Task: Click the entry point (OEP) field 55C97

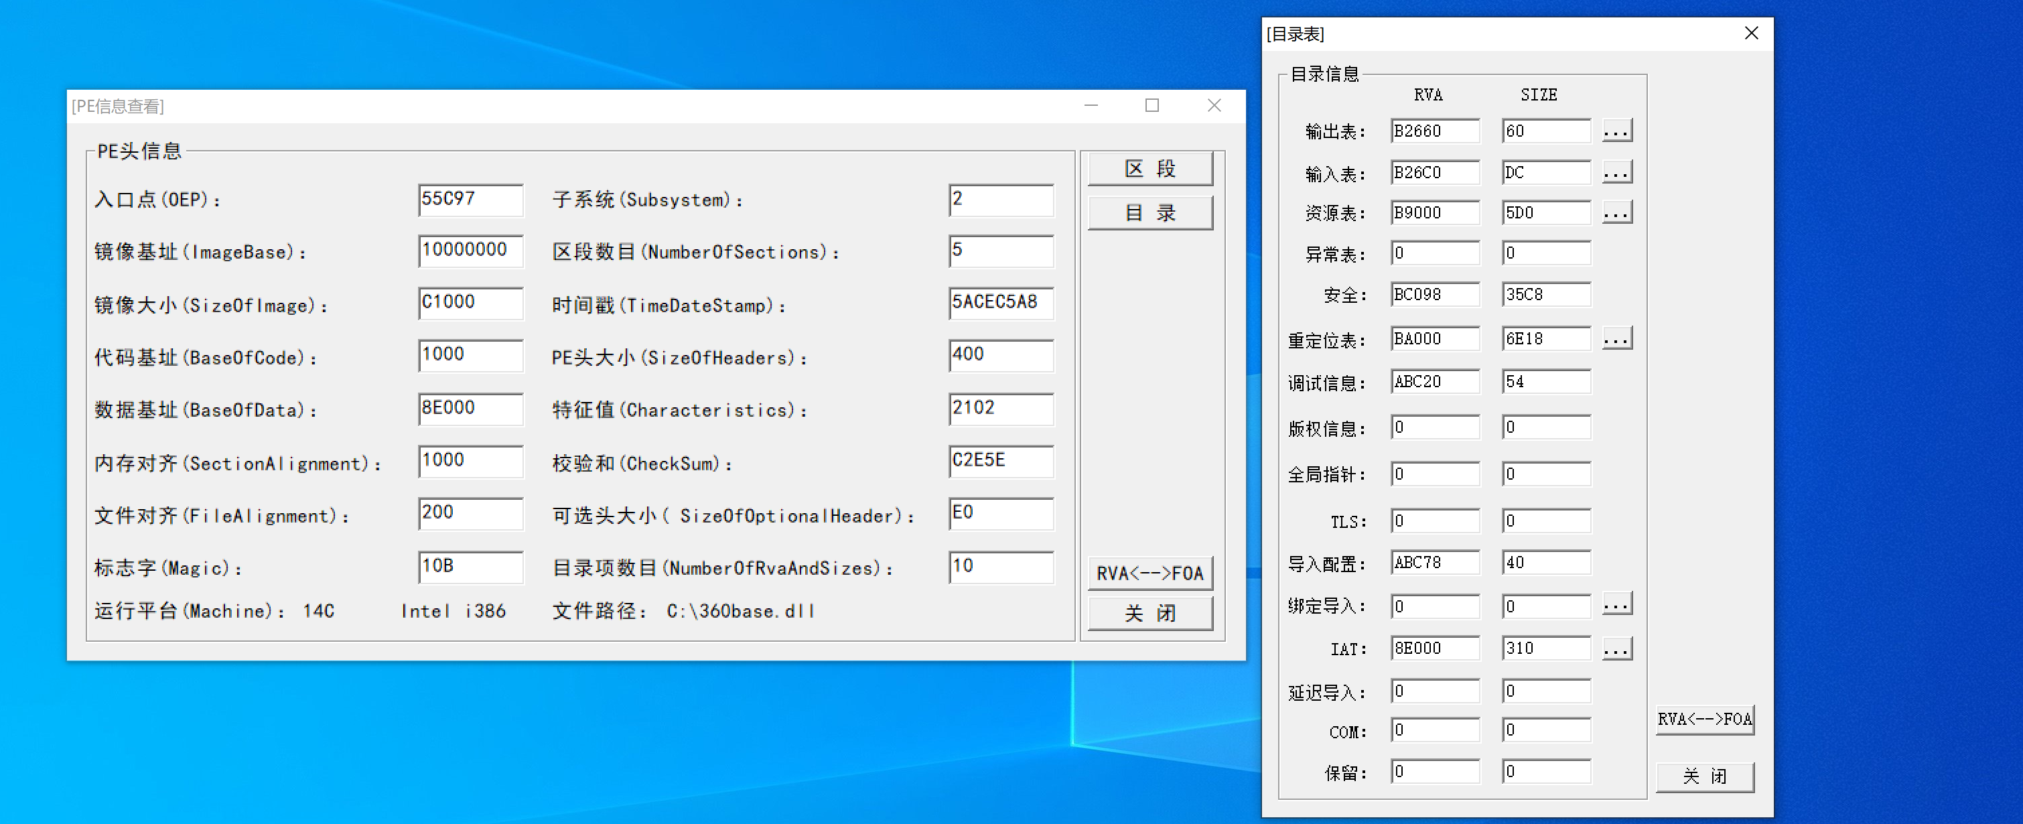Action: 470,200
